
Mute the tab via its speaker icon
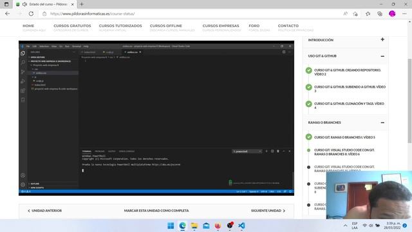coord(24,5)
